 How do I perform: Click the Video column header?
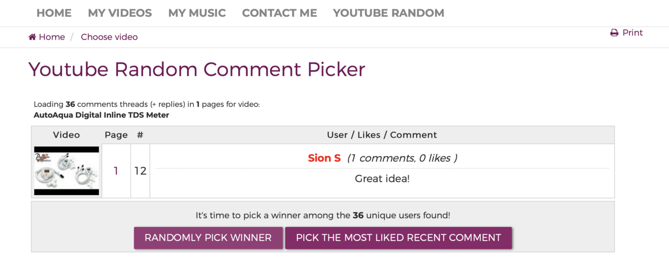[66, 135]
